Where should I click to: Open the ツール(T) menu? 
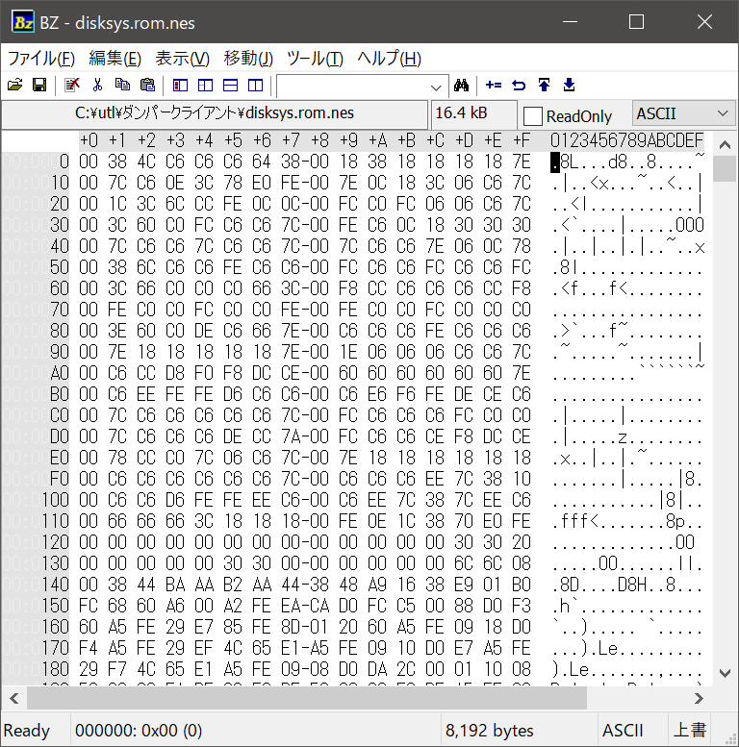[315, 58]
